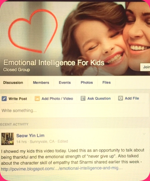Image resolution: width=150 pixels, height=181 pixels.
Task: Click the Add Photo / Video picture icon
Action: (37, 99)
